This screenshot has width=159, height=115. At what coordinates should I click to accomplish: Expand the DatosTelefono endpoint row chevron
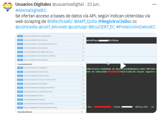pyautogui.click(x=83, y=72)
